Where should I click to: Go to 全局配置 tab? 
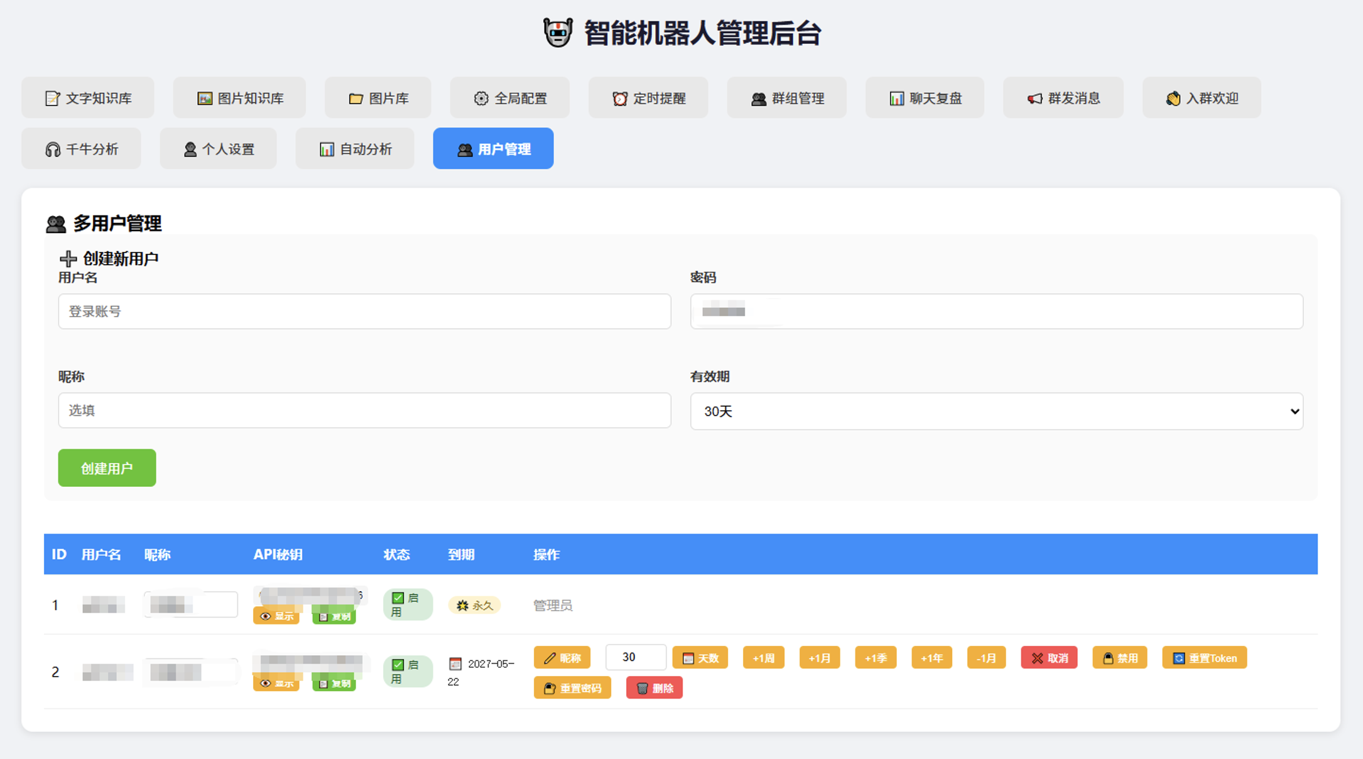coord(510,98)
